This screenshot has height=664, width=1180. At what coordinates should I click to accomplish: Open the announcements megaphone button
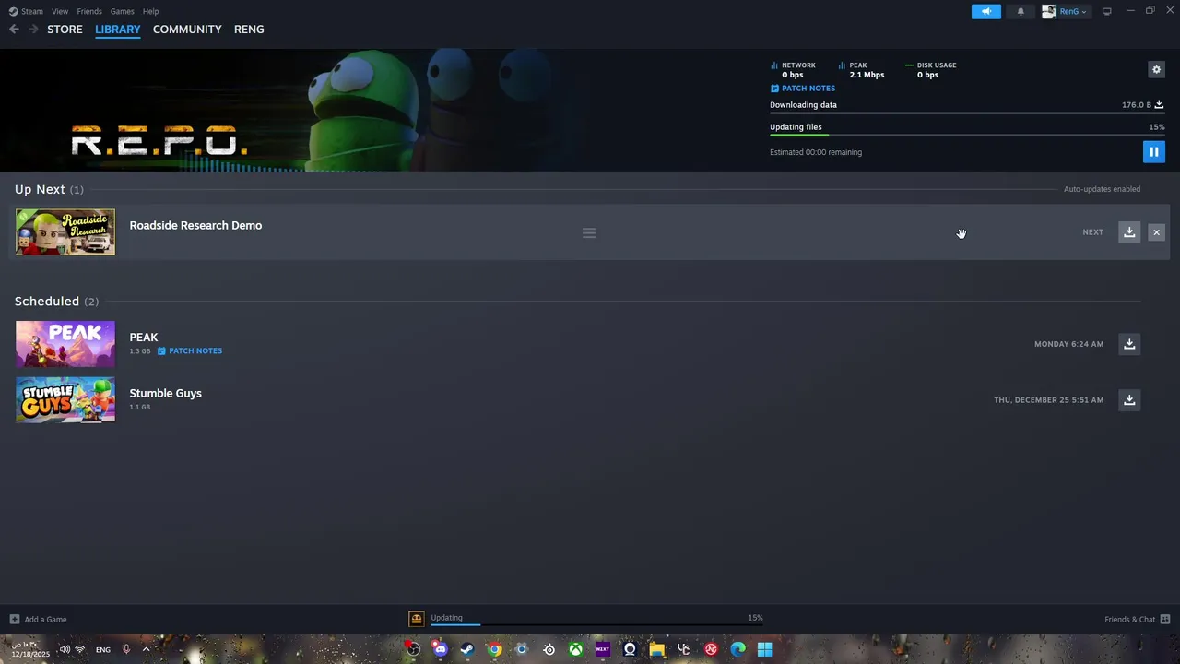click(986, 11)
